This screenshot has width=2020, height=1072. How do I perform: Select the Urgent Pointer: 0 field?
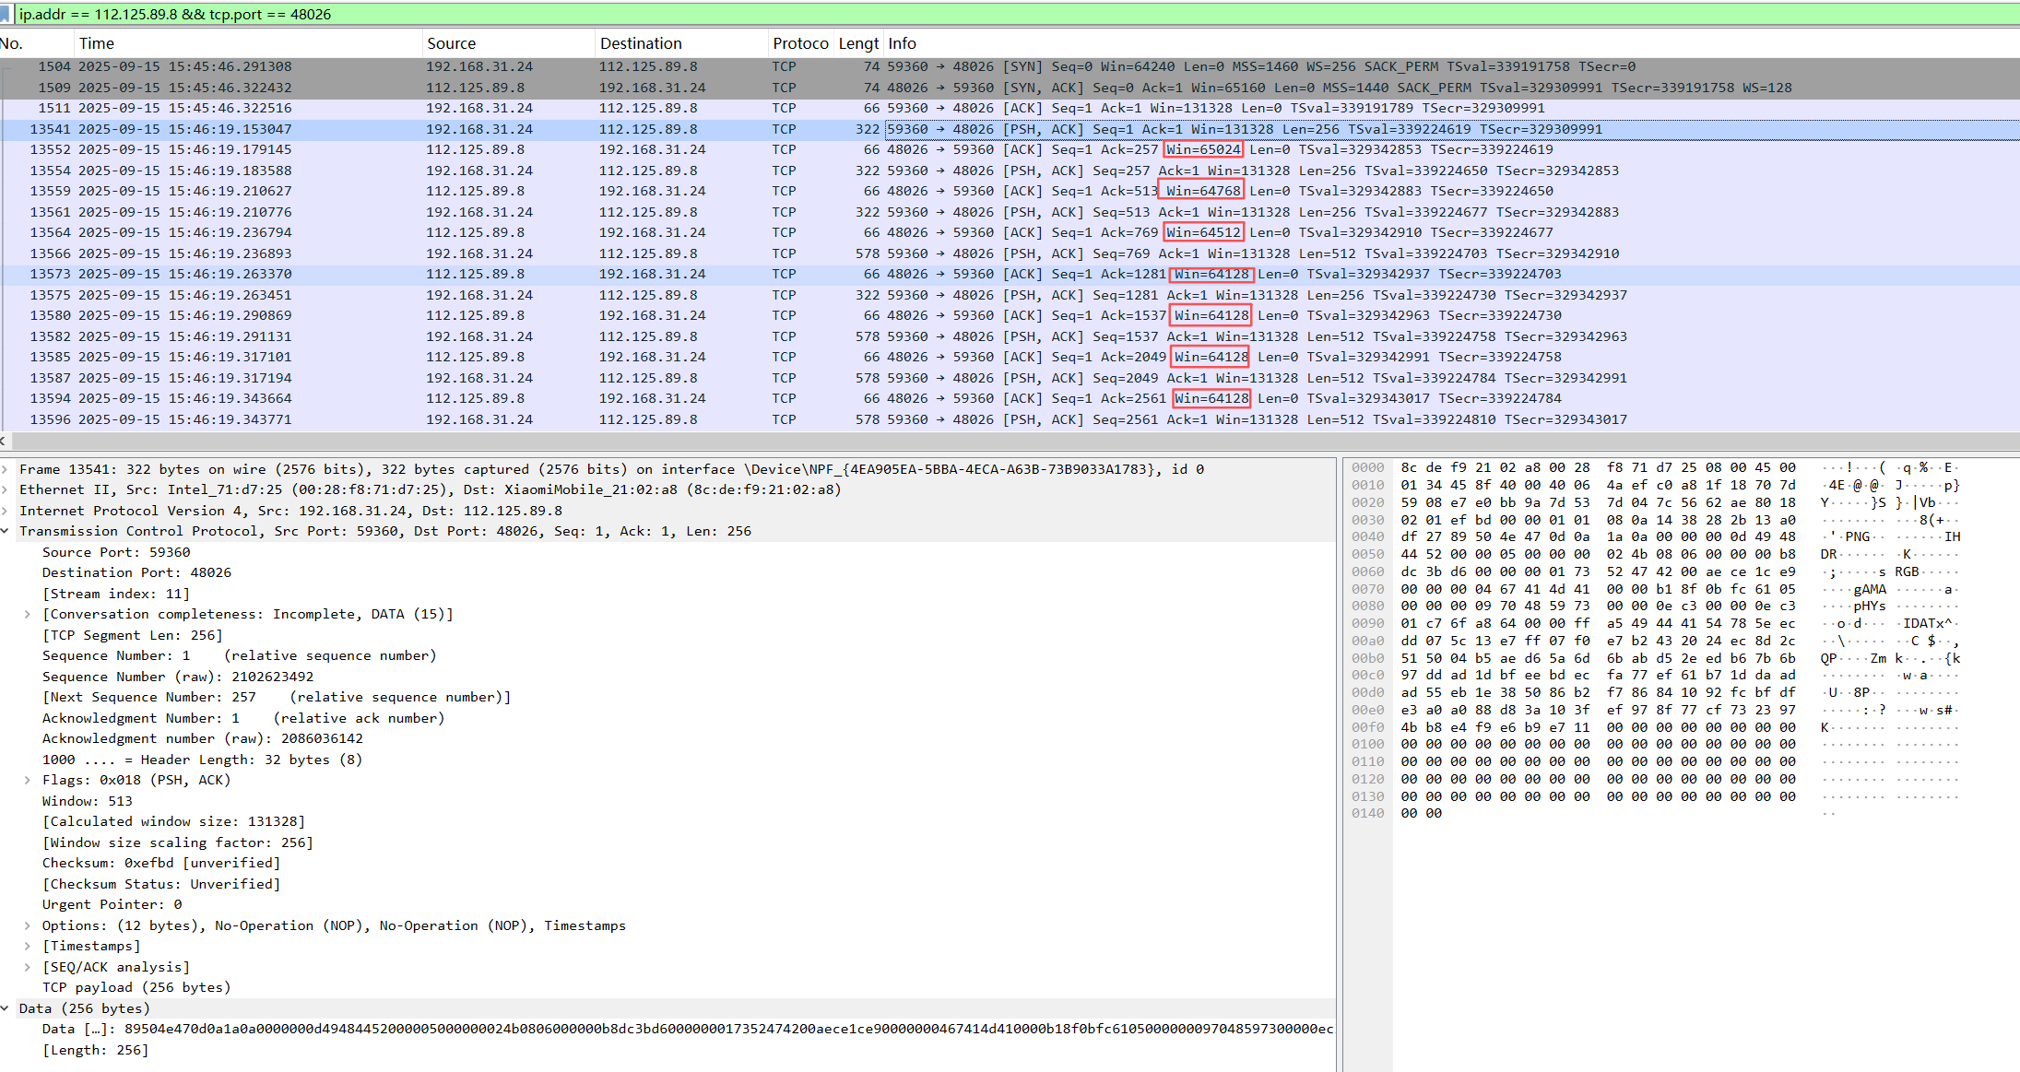click(x=112, y=904)
